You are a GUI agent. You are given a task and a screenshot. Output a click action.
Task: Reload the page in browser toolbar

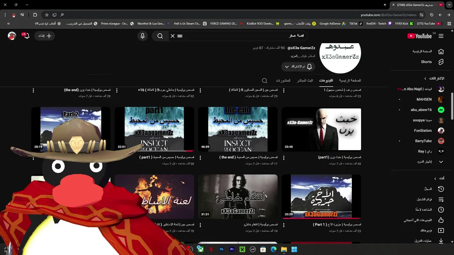pyautogui.click(x=432, y=15)
